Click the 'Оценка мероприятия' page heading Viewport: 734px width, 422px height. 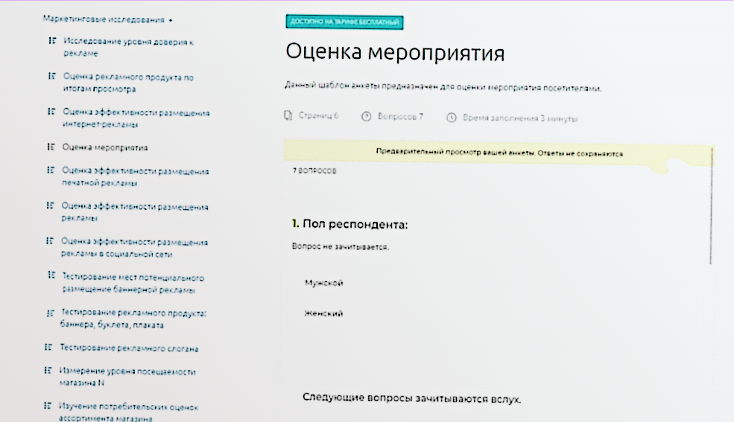(x=395, y=52)
